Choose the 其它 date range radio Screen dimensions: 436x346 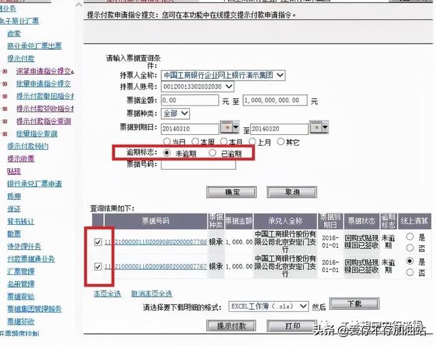281,142
